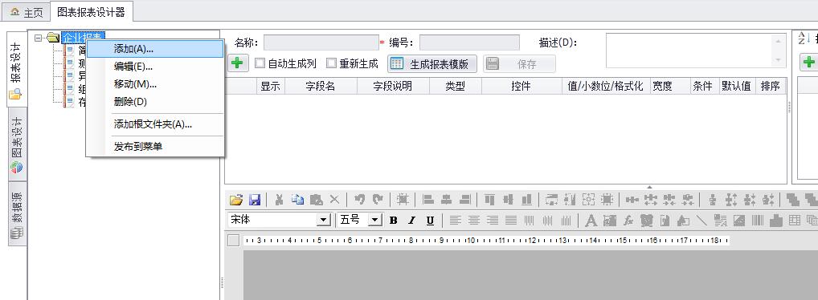
Task: Click the description box scroll down arrow
Action: [x=779, y=60]
